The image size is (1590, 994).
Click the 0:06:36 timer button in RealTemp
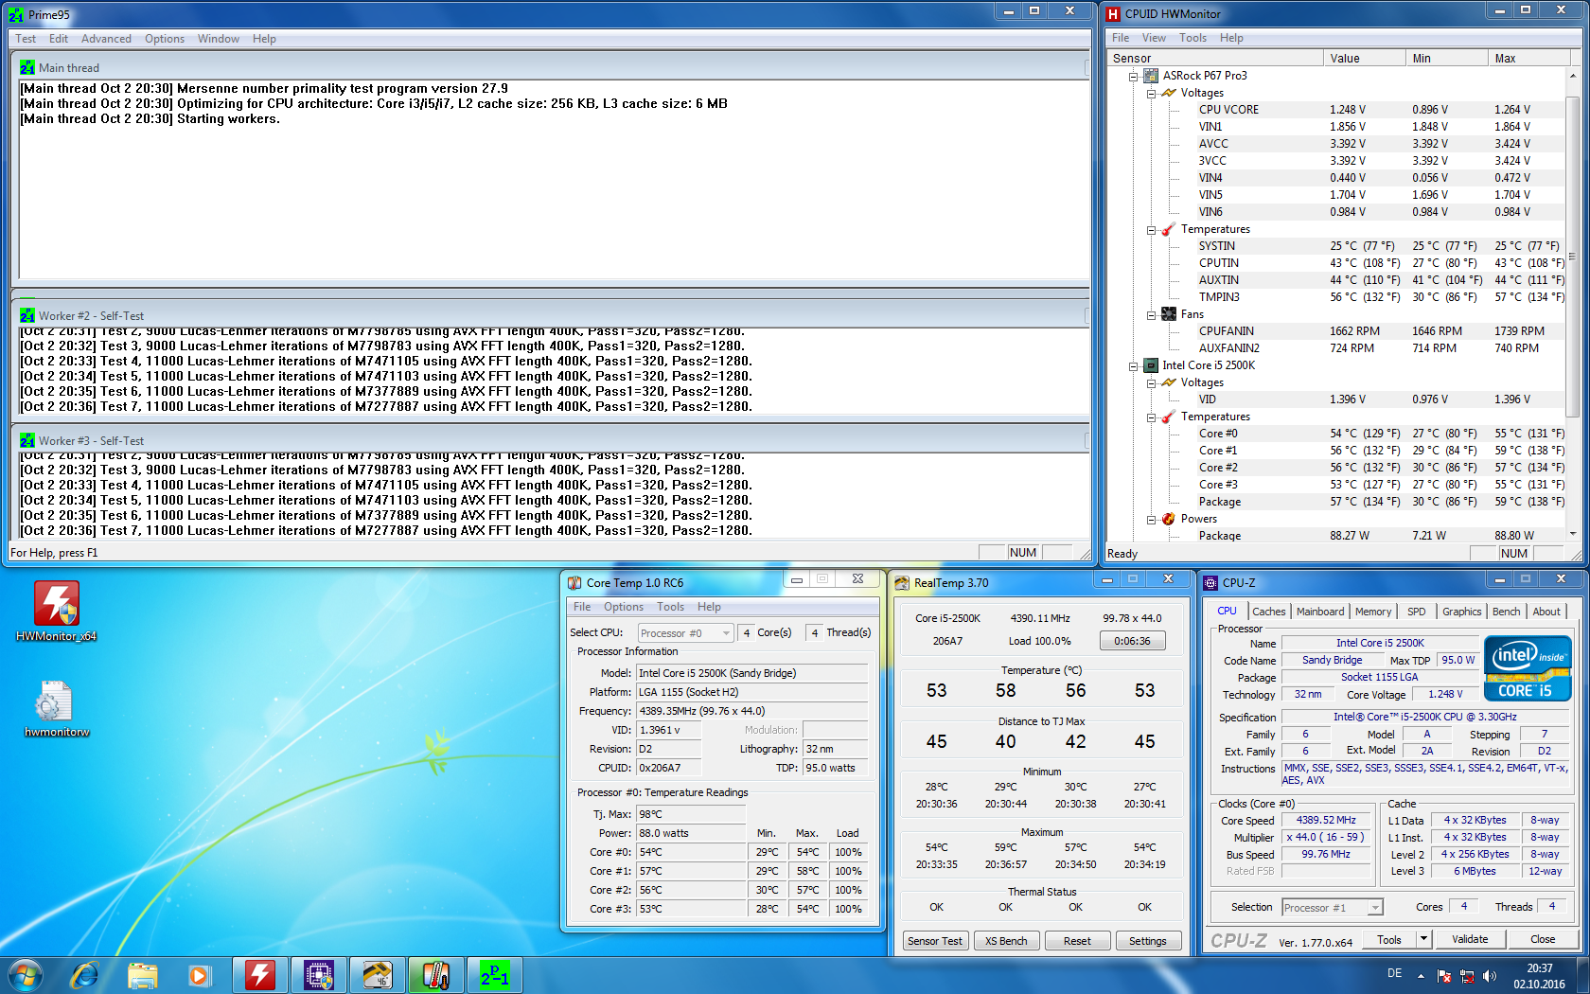[1132, 641]
